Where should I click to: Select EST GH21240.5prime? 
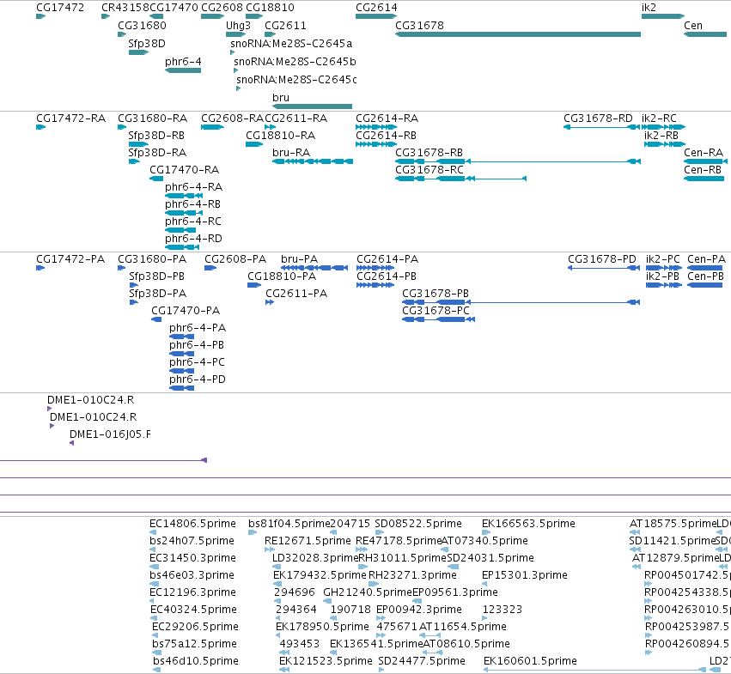point(368,592)
